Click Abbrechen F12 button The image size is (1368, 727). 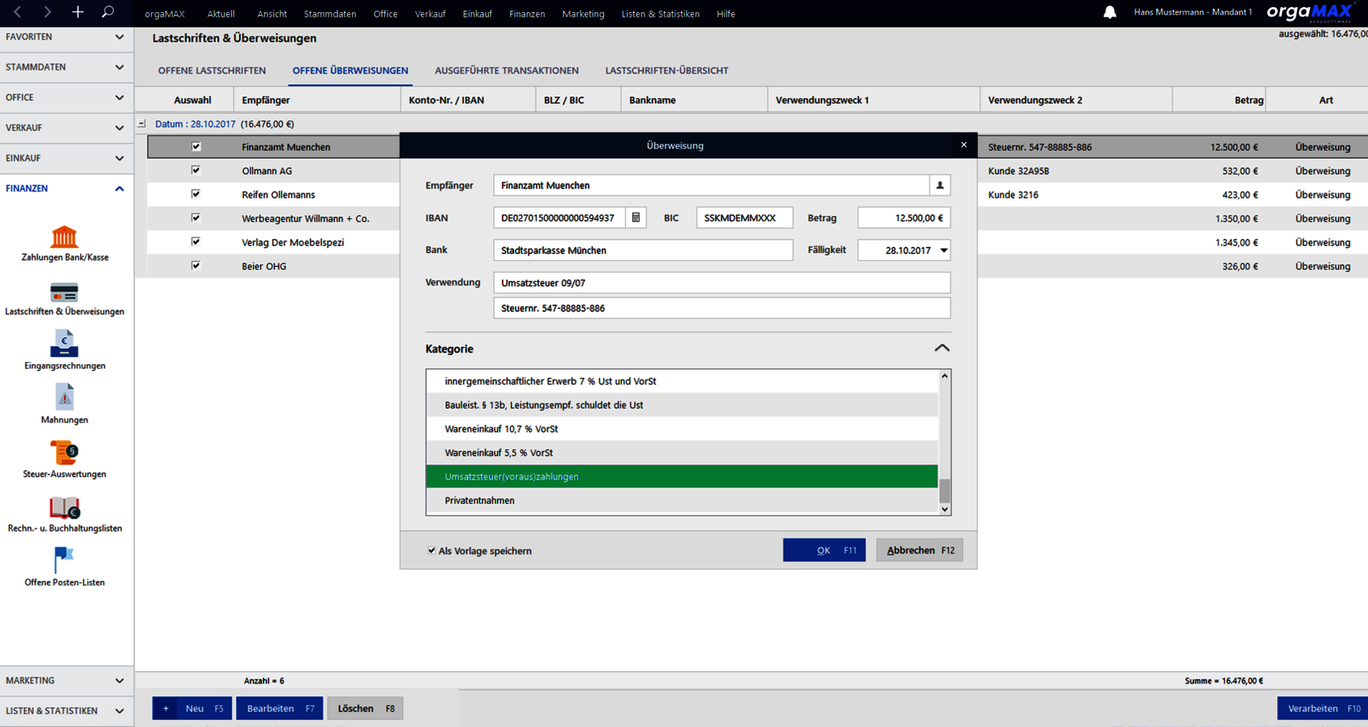919,551
